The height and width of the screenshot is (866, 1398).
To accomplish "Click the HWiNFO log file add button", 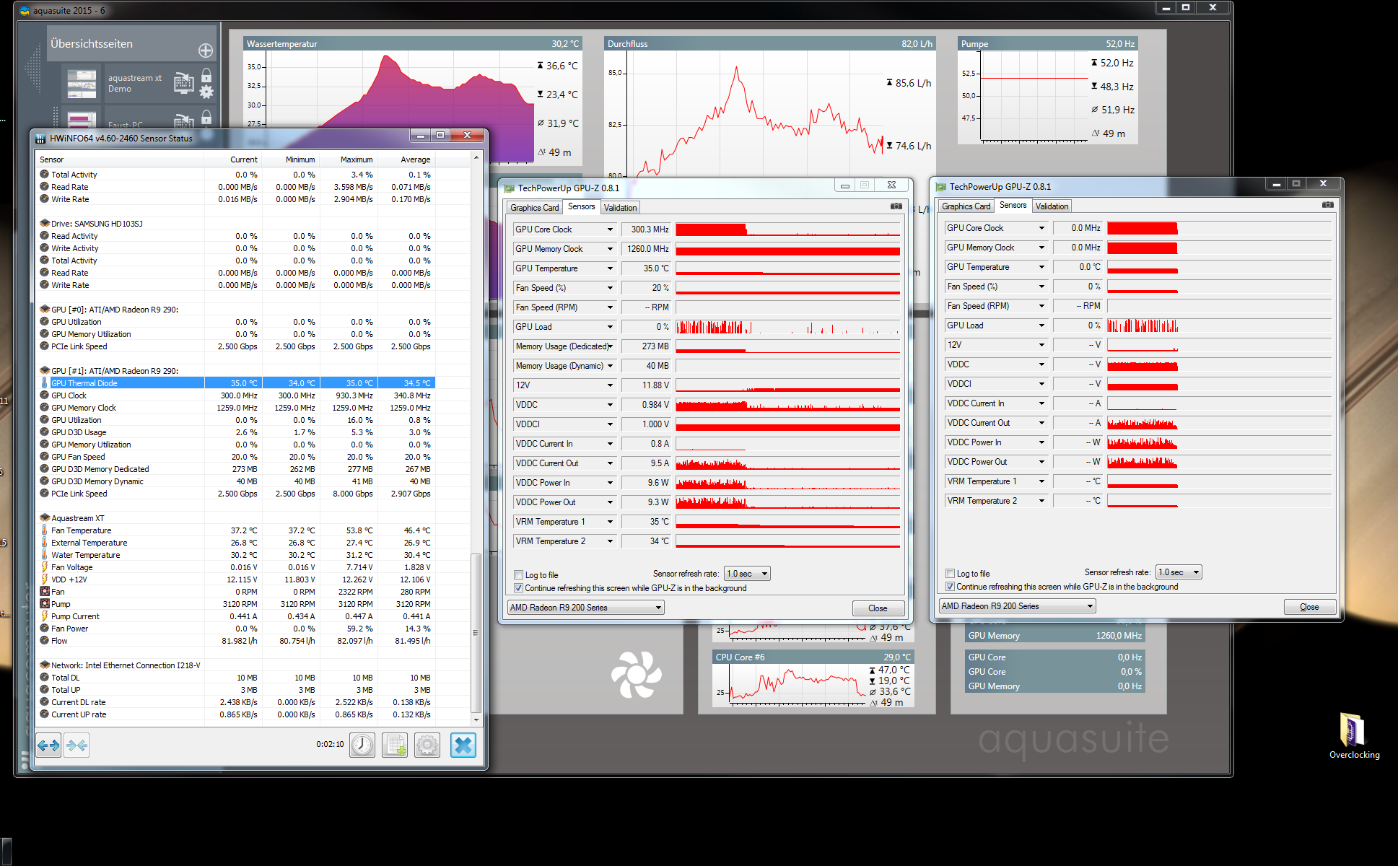I will click(x=395, y=745).
